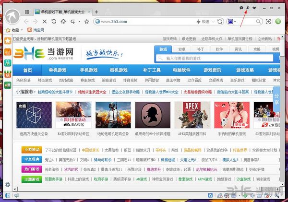
Task: Mute page sound via status bar speaker
Action: coord(252,196)
